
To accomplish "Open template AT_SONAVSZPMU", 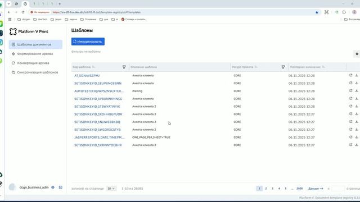I will [87, 76].
